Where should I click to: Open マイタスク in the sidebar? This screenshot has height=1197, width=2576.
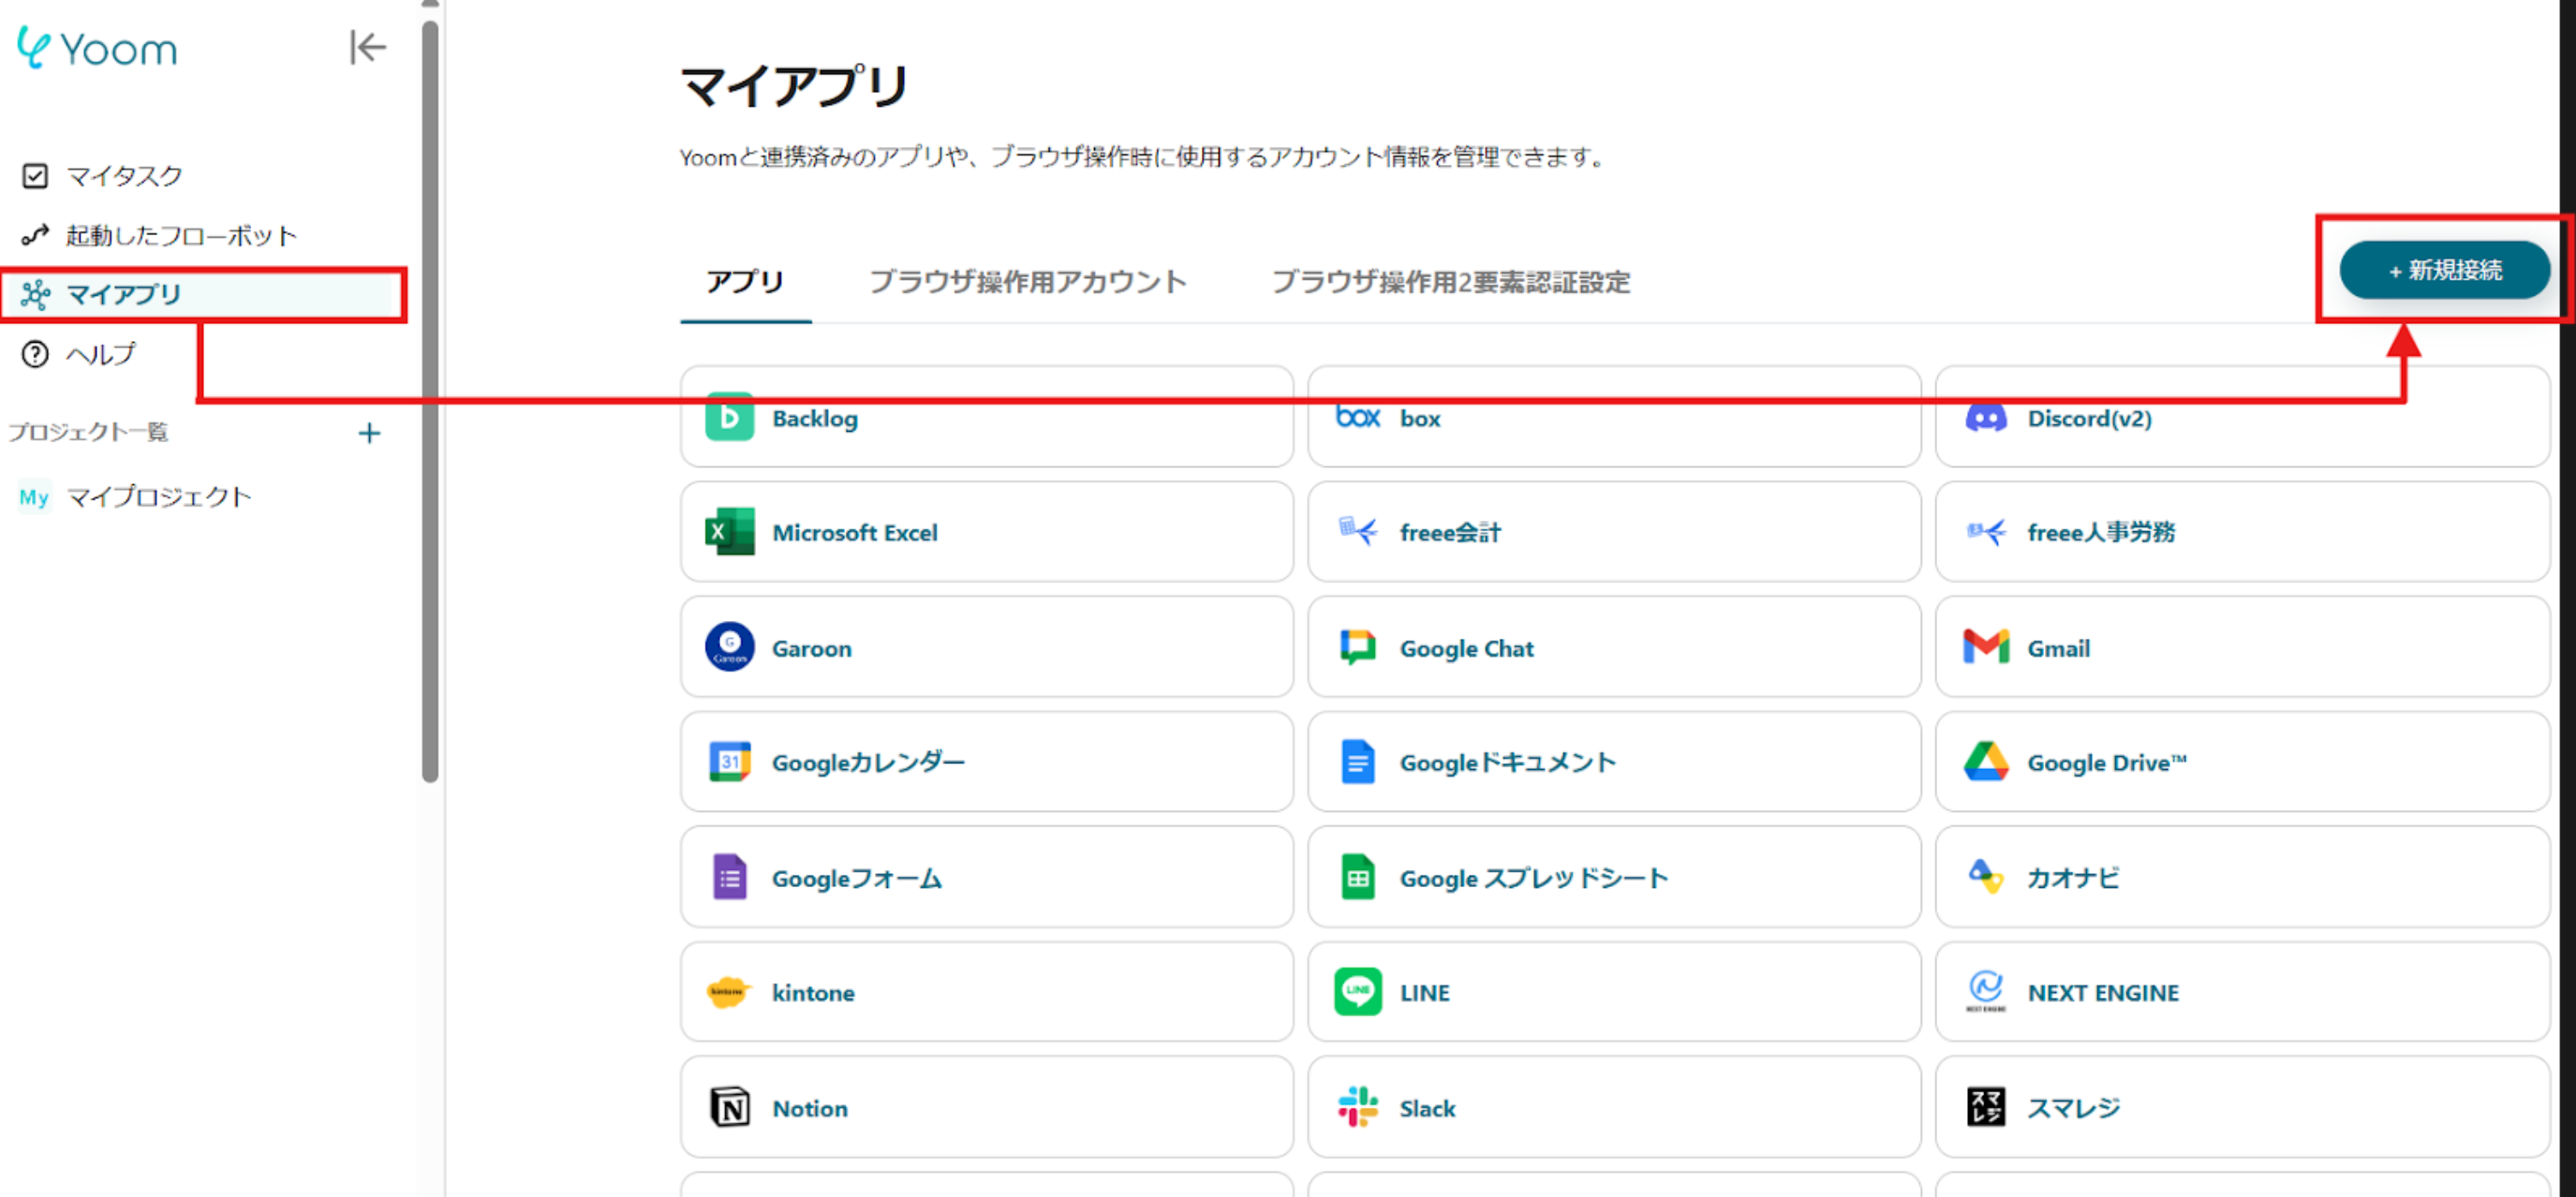(124, 176)
